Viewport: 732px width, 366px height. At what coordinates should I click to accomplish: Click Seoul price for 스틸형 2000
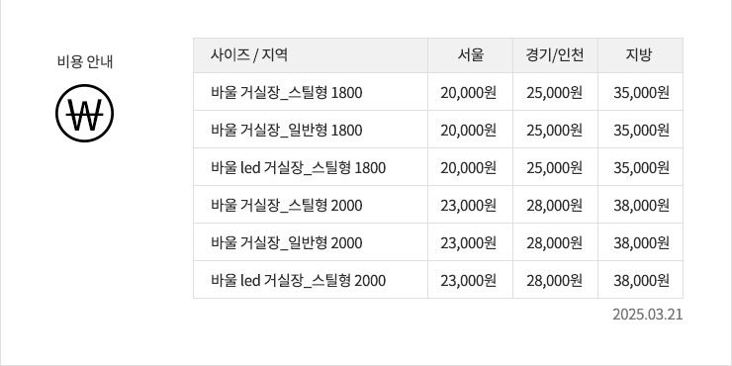(468, 206)
